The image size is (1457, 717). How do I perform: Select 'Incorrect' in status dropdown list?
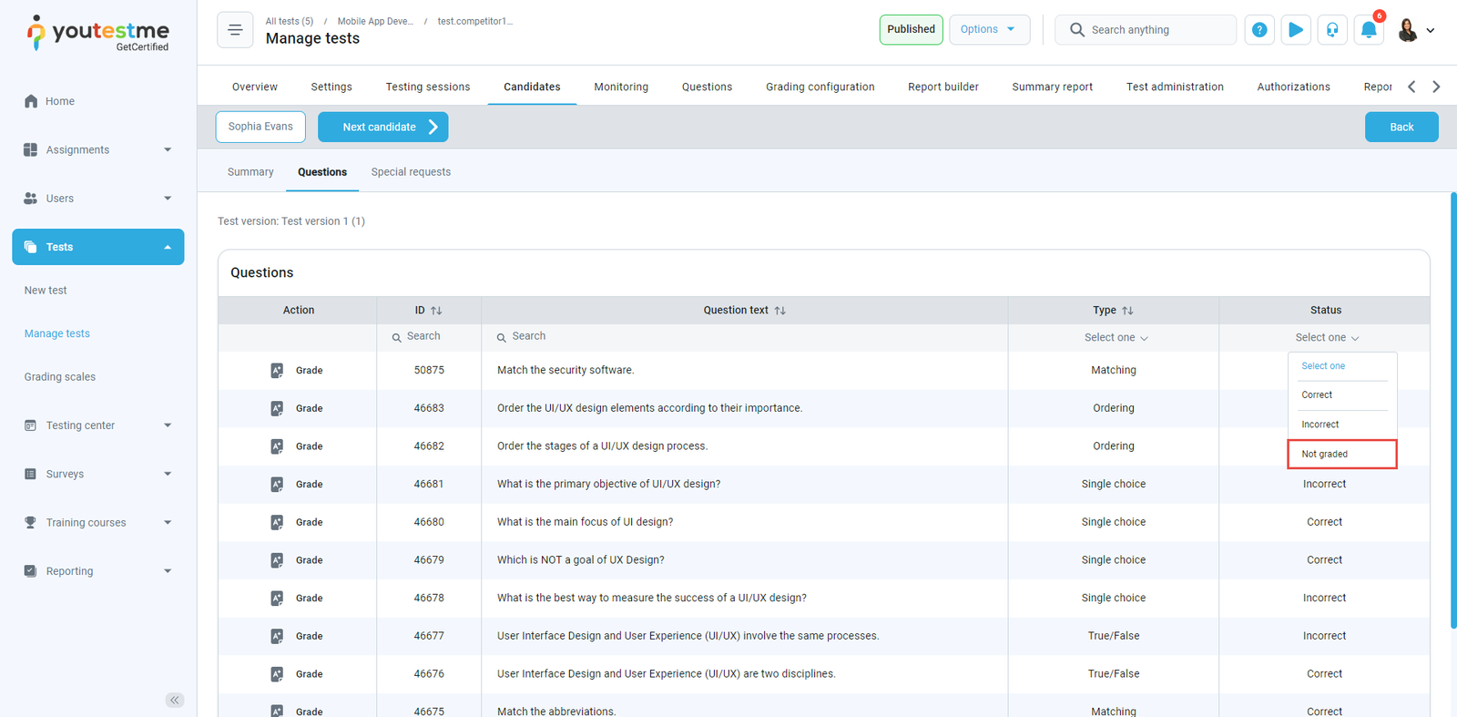click(1320, 425)
